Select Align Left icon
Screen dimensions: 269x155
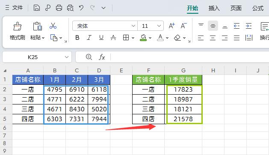pyautogui.click(x=201, y=38)
